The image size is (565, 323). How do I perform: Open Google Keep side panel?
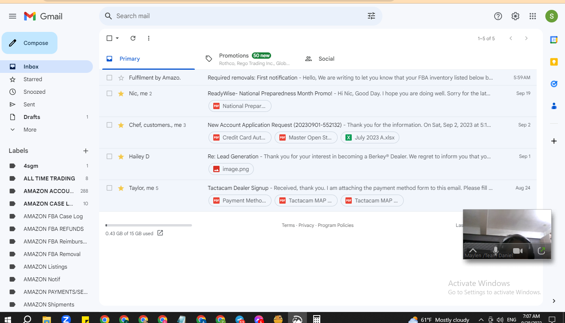tap(554, 62)
